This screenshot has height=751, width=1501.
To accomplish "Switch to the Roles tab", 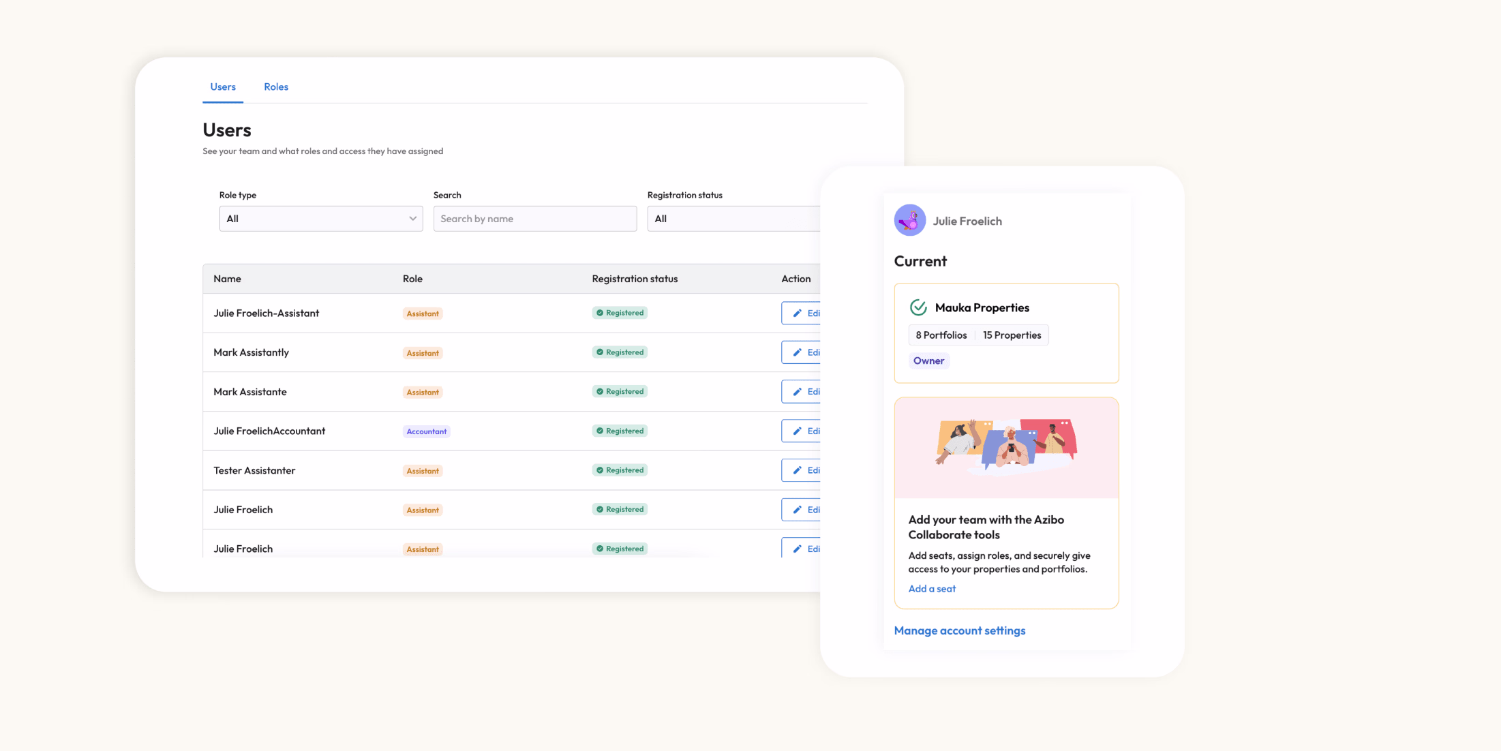I will coord(275,87).
